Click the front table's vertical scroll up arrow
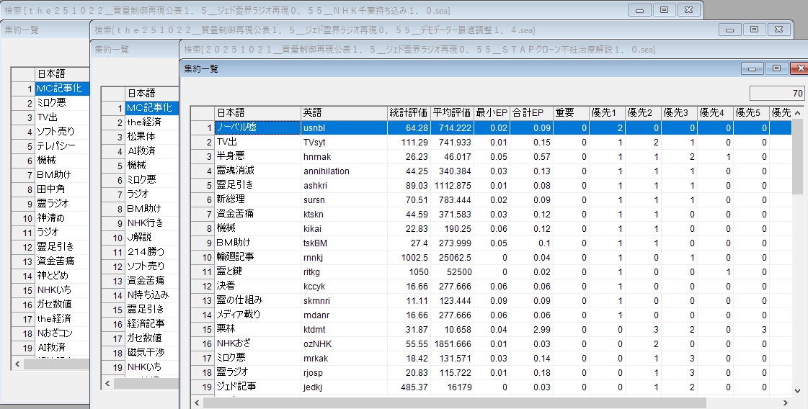This screenshot has height=409, width=808. click(797, 113)
